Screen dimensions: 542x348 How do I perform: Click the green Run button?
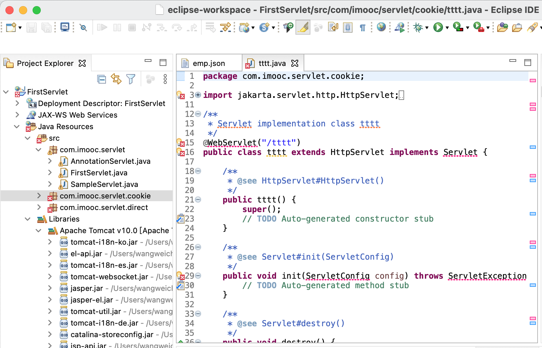click(x=438, y=27)
